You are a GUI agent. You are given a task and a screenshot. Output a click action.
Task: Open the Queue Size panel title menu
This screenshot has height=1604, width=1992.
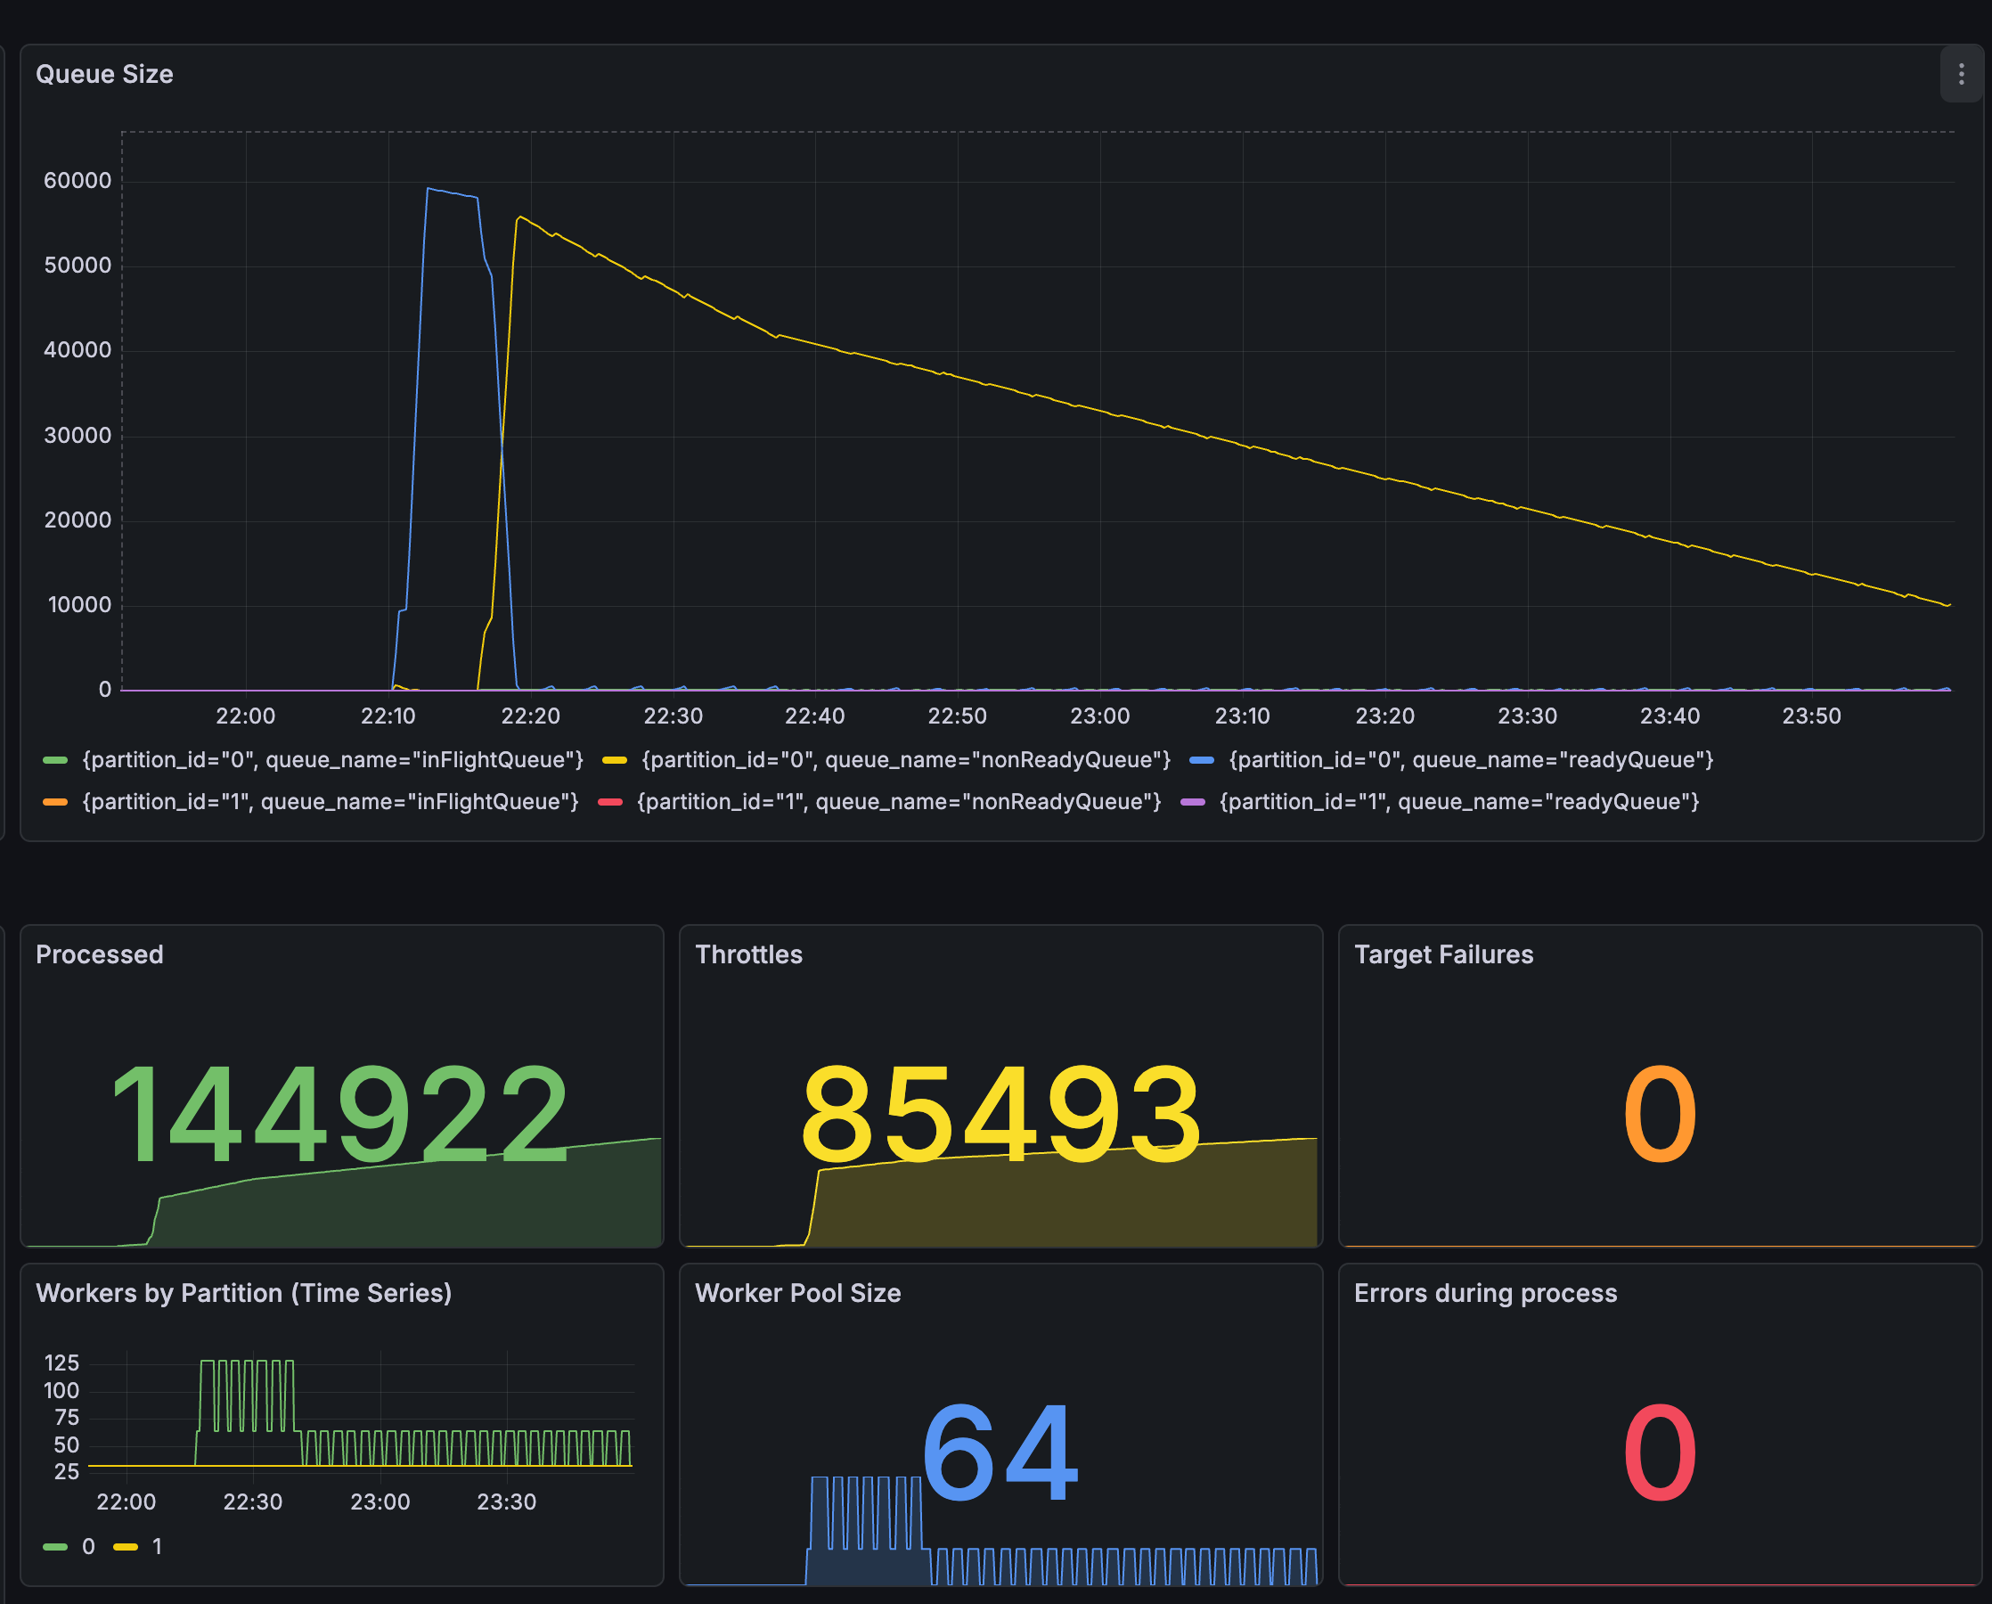pyautogui.click(x=104, y=74)
